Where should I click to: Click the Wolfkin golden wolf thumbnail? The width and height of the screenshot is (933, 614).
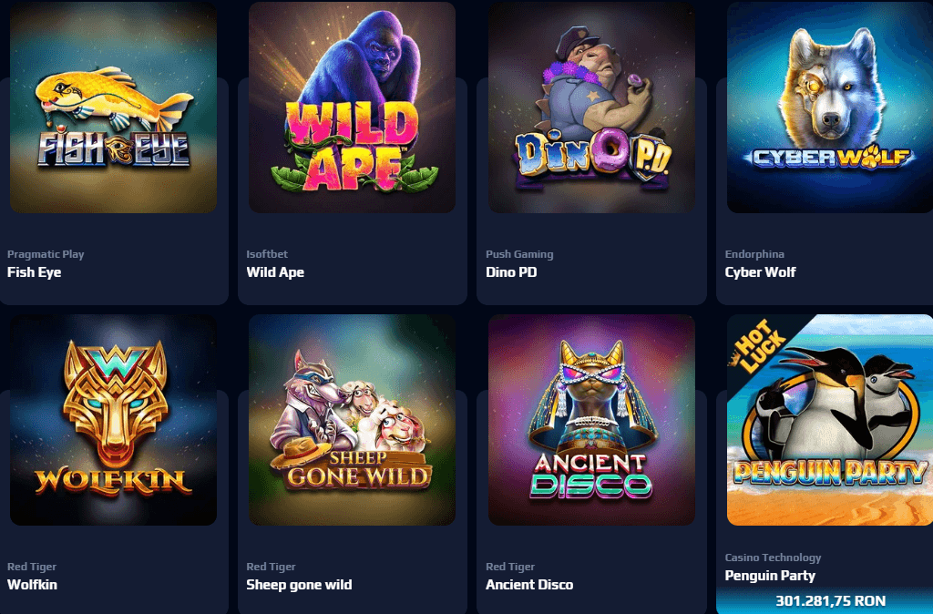[113, 420]
